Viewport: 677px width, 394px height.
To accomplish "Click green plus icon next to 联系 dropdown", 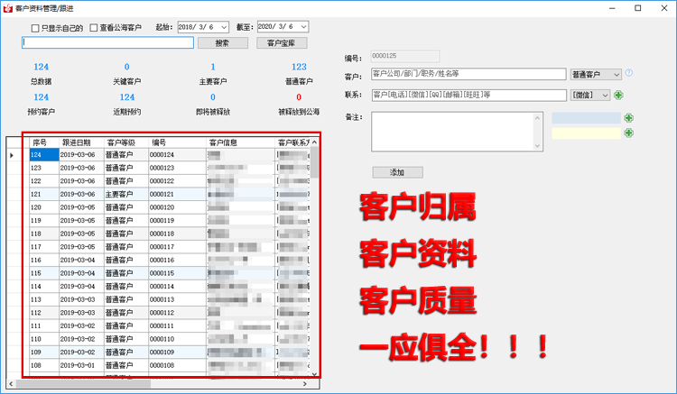I will pos(618,95).
